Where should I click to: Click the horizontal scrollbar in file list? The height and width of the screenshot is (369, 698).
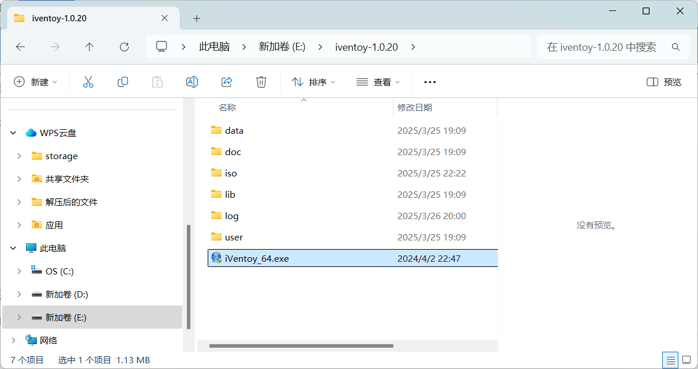[x=301, y=346]
